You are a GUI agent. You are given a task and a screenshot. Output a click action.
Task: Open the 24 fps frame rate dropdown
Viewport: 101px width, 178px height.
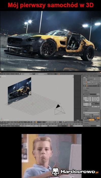point(96,103)
